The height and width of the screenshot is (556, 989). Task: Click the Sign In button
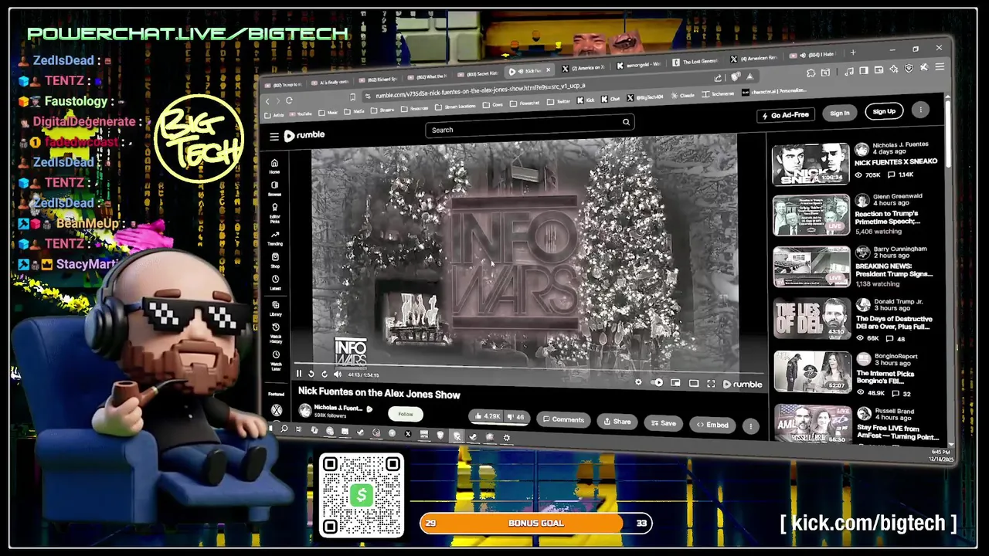[x=839, y=114]
